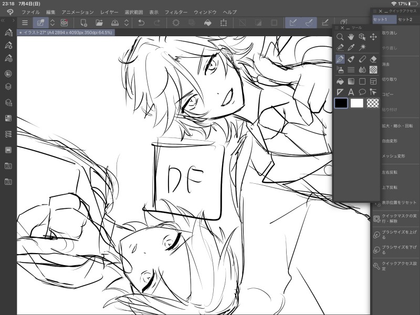Create new canvas from command bar

(83, 23)
